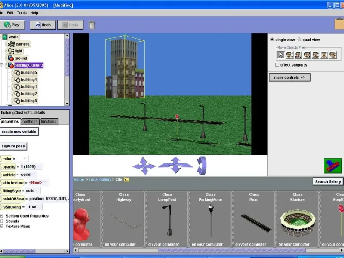
Task: Open the clipboard icon at top right
Action: [339, 24]
